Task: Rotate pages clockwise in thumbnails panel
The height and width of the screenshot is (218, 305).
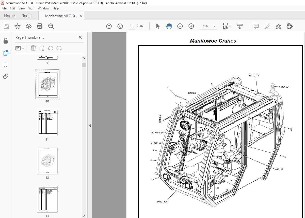Action: coord(59,48)
